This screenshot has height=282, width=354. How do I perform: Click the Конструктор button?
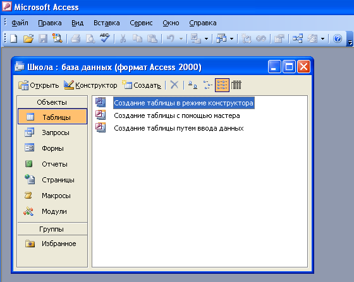pos(90,85)
